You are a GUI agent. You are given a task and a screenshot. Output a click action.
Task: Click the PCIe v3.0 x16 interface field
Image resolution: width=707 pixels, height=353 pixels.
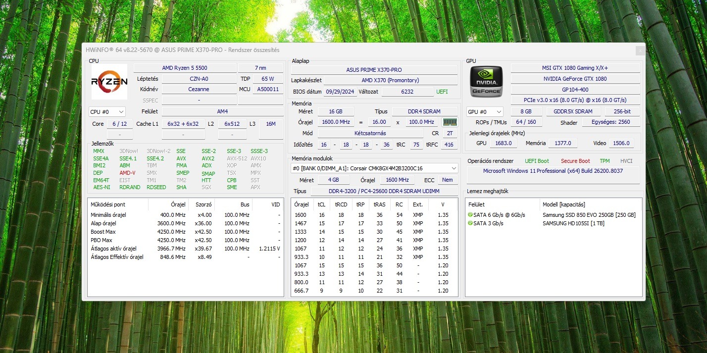tap(575, 101)
